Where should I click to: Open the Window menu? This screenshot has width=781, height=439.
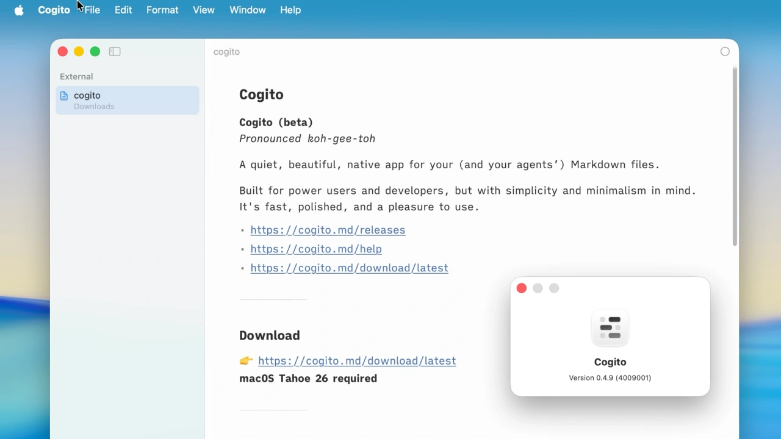coord(247,10)
